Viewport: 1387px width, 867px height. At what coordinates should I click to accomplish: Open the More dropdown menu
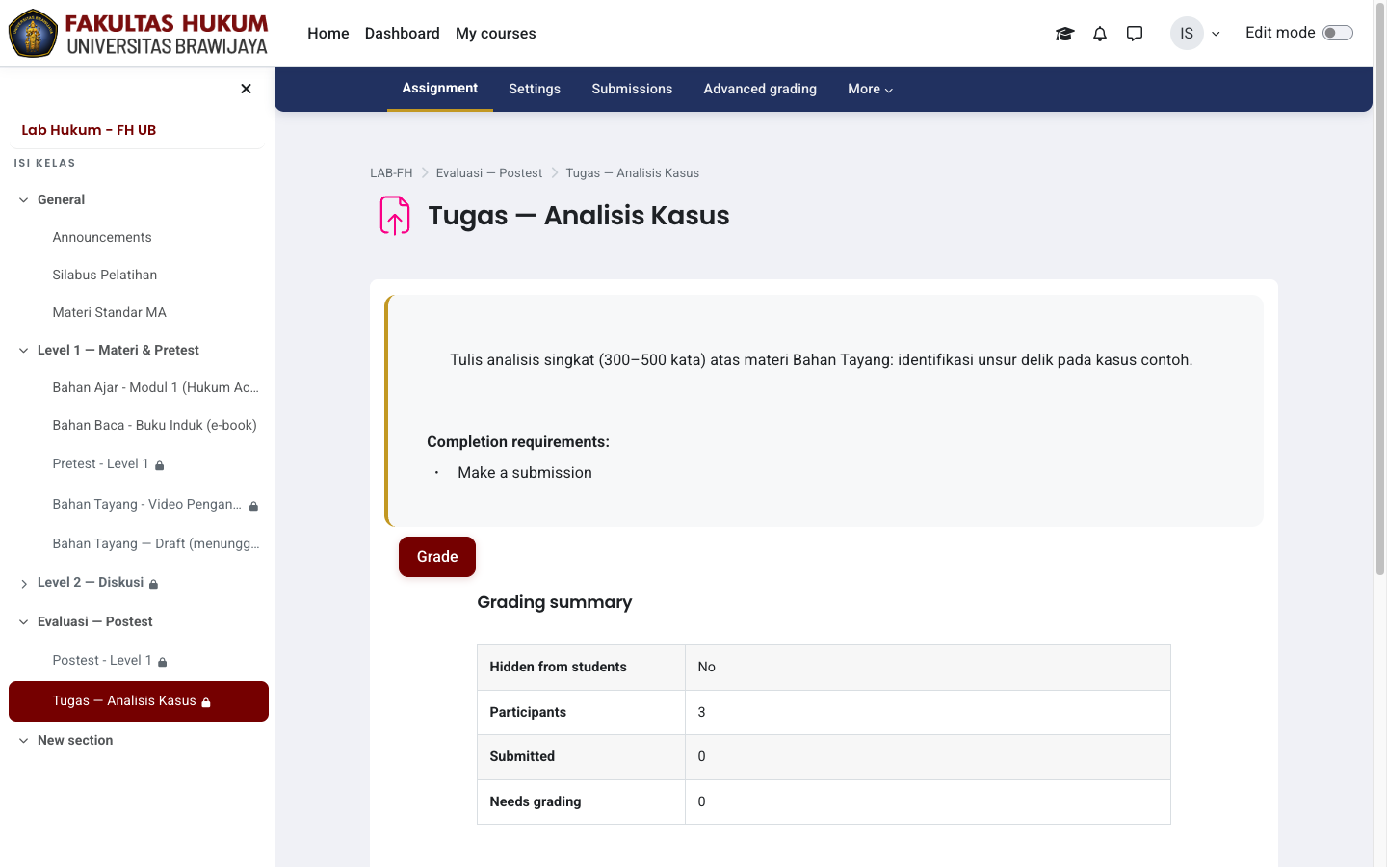[871, 89]
